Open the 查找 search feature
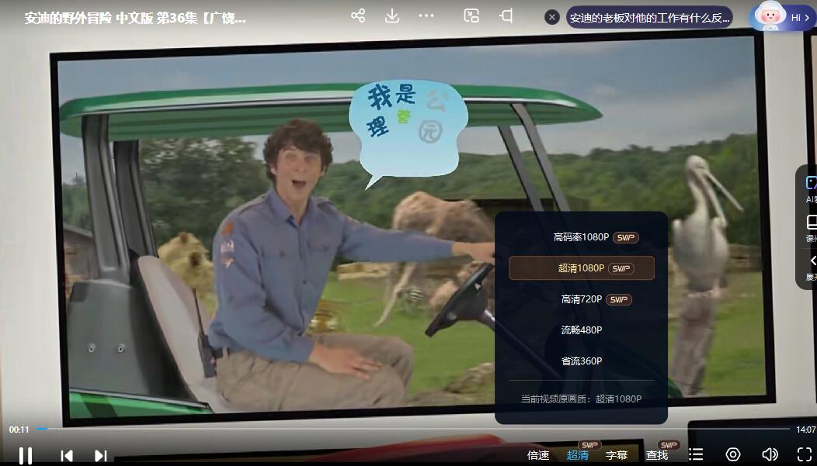Viewport: 817px width, 466px height. pos(657,455)
